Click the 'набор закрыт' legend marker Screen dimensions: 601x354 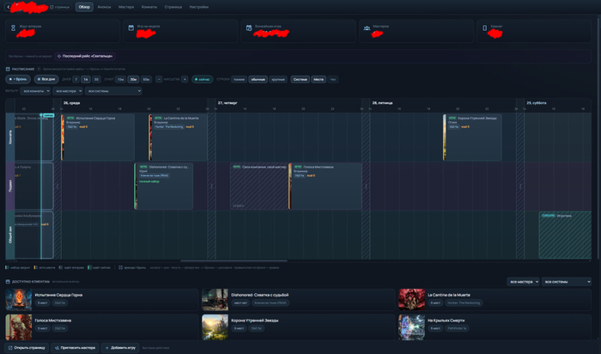(x=7, y=268)
